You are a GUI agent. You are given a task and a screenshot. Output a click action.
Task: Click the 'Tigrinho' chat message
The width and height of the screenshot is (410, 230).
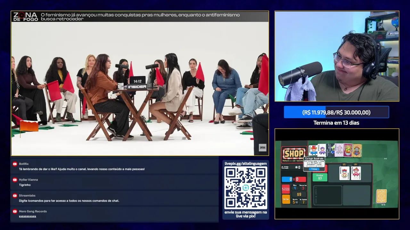25,185
